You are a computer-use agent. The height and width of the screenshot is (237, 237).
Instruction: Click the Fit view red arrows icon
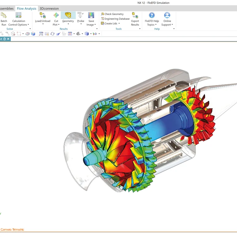[x=70, y=34]
